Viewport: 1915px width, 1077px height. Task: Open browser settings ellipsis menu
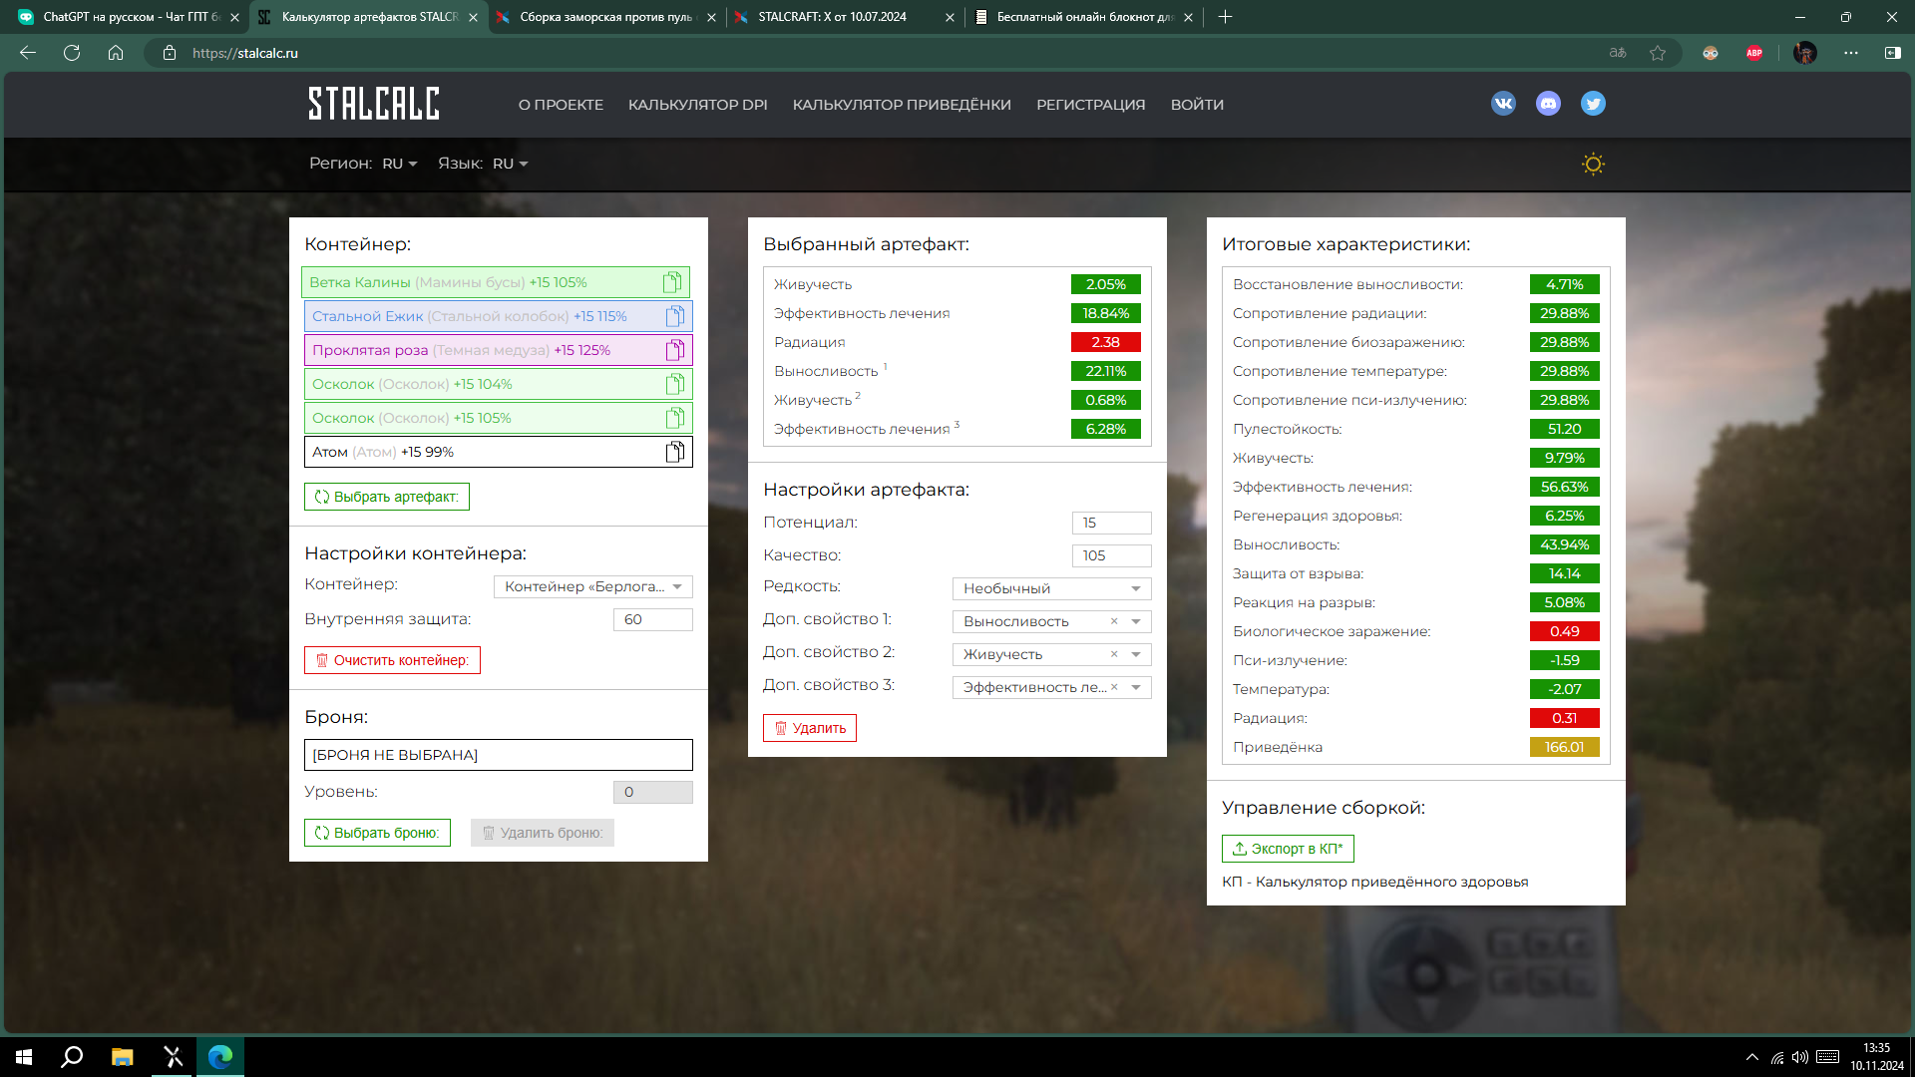tap(1851, 53)
